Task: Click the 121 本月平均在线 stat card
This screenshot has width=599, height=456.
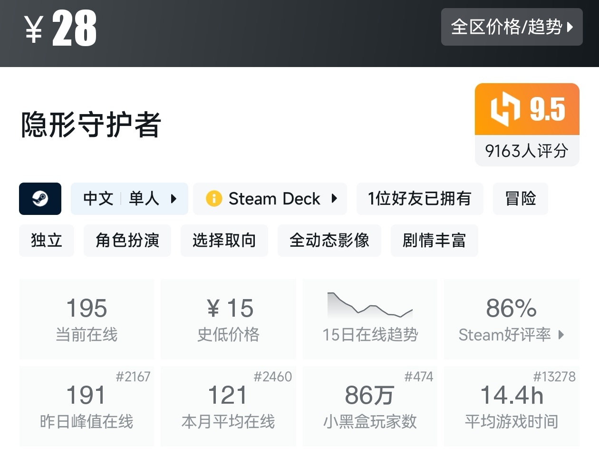Action: [228, 406]
